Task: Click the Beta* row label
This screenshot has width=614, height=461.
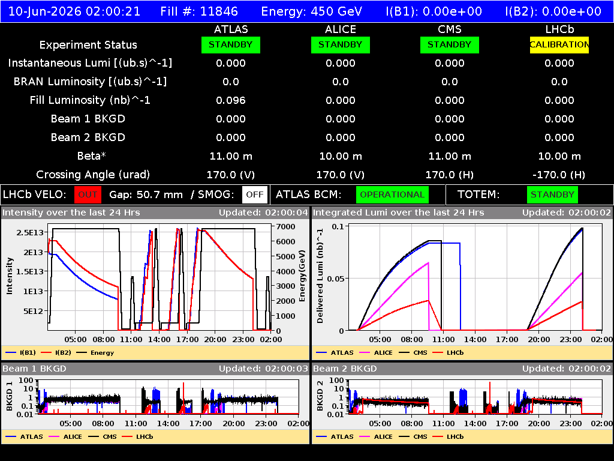Action: coord(91,156)
